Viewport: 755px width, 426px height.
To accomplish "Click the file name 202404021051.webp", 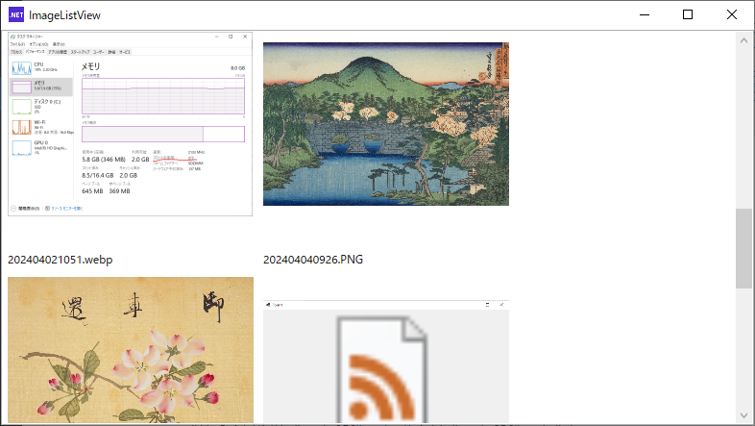I will click(x=61, y=260).
